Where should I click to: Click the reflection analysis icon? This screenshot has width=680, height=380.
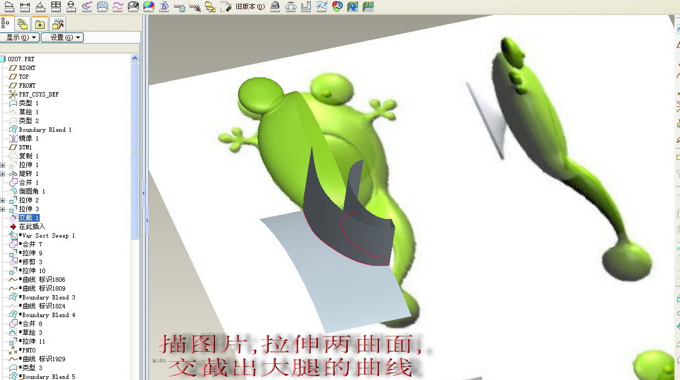click(x=133, y=7)
